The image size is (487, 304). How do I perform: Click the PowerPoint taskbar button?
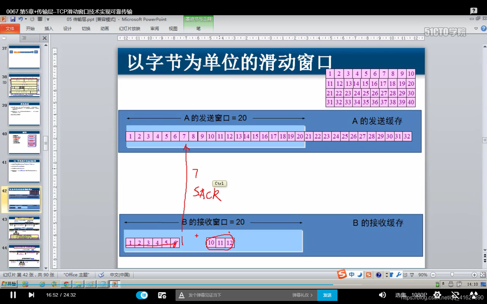tap(115, 284)
